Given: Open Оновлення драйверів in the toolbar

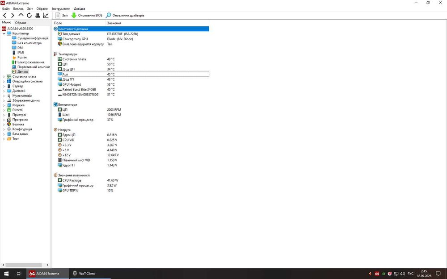Looking at the screenshot, I should tap(125, 15).
